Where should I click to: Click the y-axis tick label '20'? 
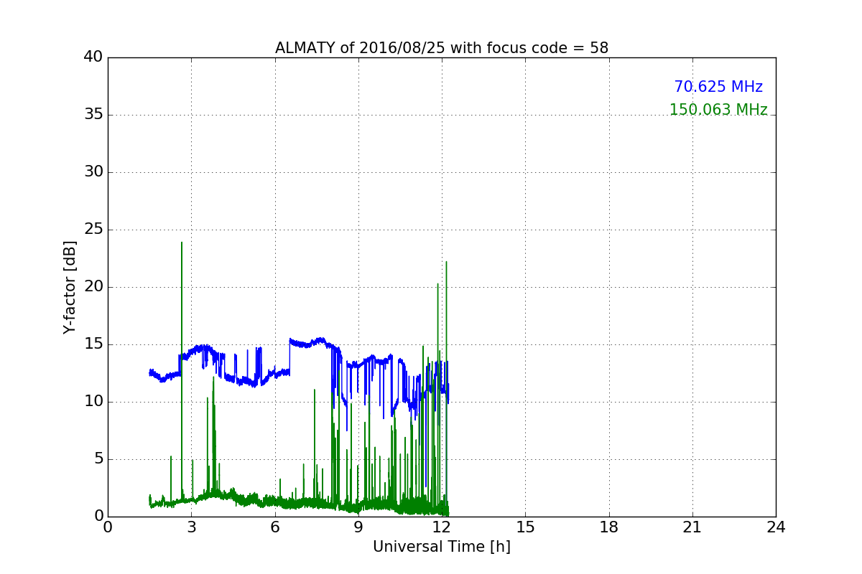point(93,287)
